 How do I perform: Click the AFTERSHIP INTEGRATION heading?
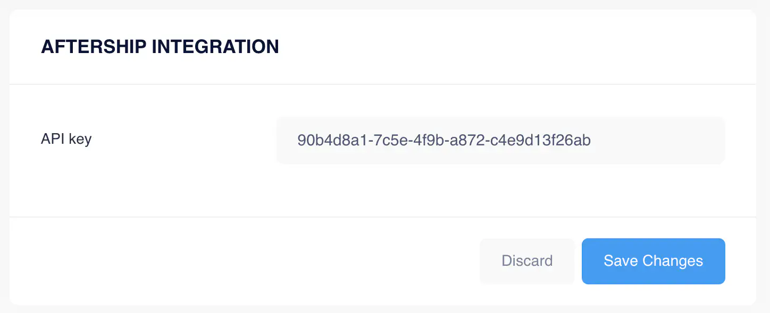click(160, 47)
